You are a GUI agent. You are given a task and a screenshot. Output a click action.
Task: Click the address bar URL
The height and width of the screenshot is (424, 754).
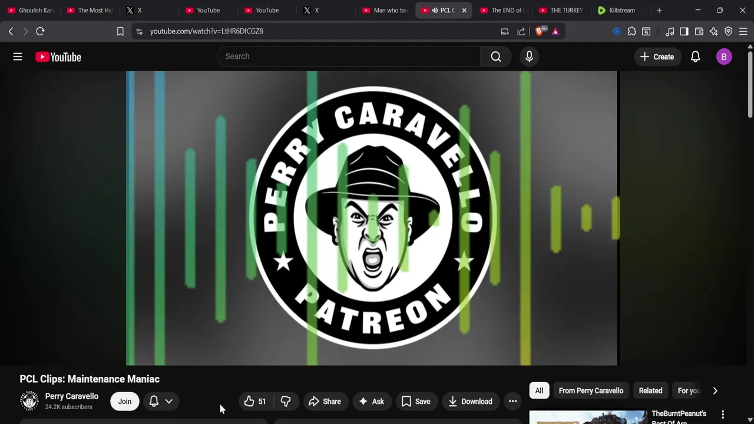pyautogui.click(x=206, y=31)
